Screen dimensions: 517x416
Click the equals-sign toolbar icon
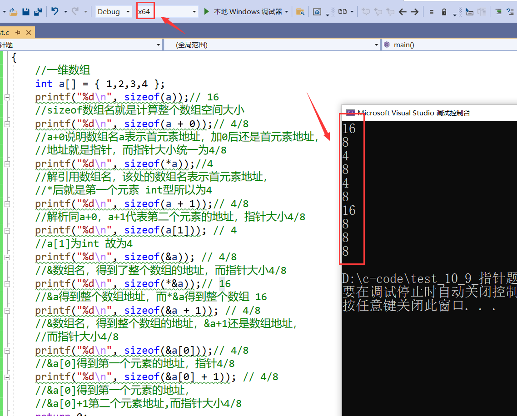[431, 12]
